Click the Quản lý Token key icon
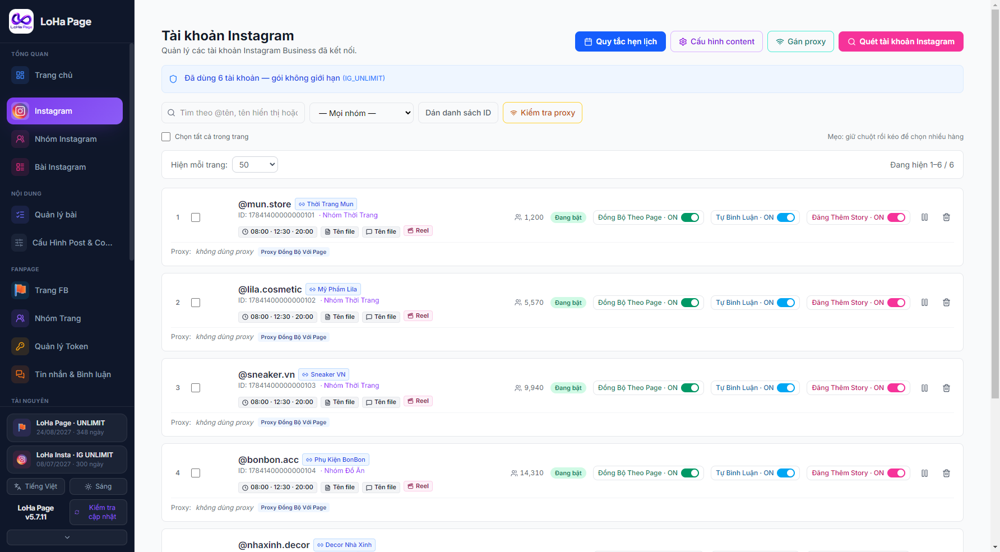This screenshot has height=552, width=1000. click(20, 346)
